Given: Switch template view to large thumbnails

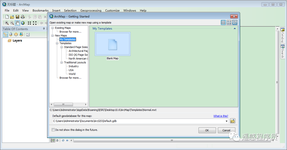Looking at the screenshot, I should (235, 22).
